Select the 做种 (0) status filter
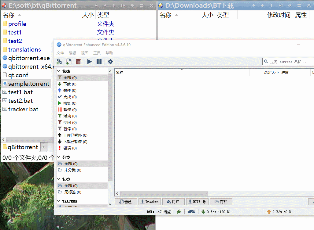 point(82,91)
